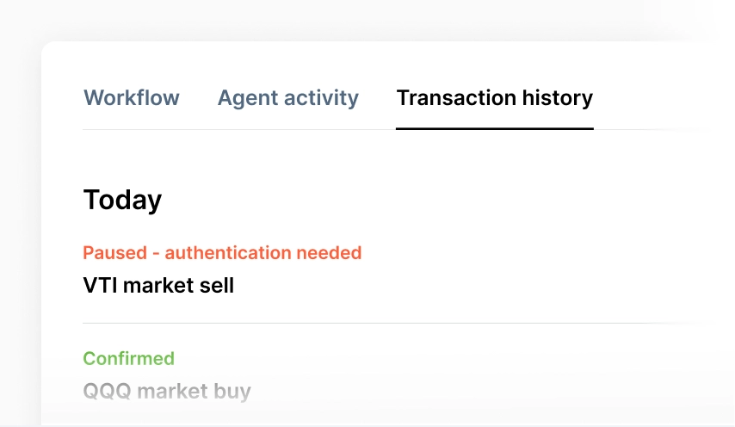Select the QQQ ticker text
The height and width of the screenshot is (427, 735).
(x=107, y=392)
